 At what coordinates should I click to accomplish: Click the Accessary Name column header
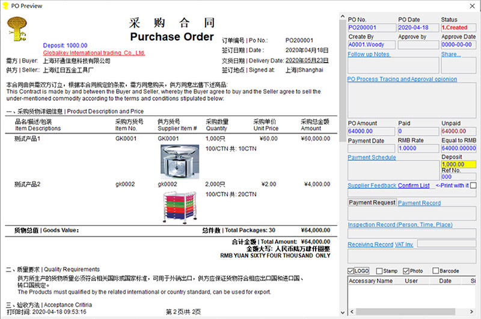(370, 280)
